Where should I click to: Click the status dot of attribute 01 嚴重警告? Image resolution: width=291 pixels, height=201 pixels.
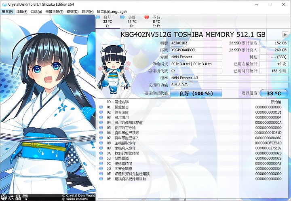point(101,107)
